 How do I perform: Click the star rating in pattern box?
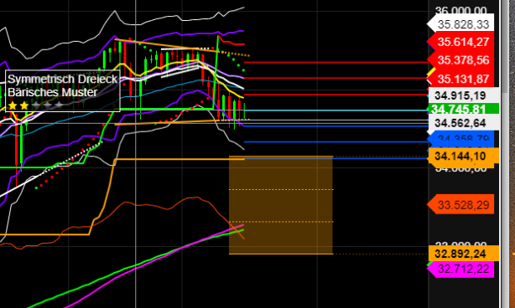click(x=35, y=105)
